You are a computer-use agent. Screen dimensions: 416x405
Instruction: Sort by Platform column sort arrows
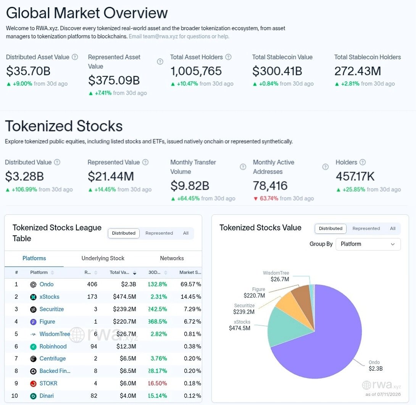(52, 272)
